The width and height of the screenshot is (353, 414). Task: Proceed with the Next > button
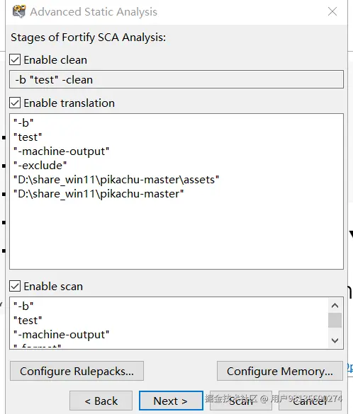point(171,401)
